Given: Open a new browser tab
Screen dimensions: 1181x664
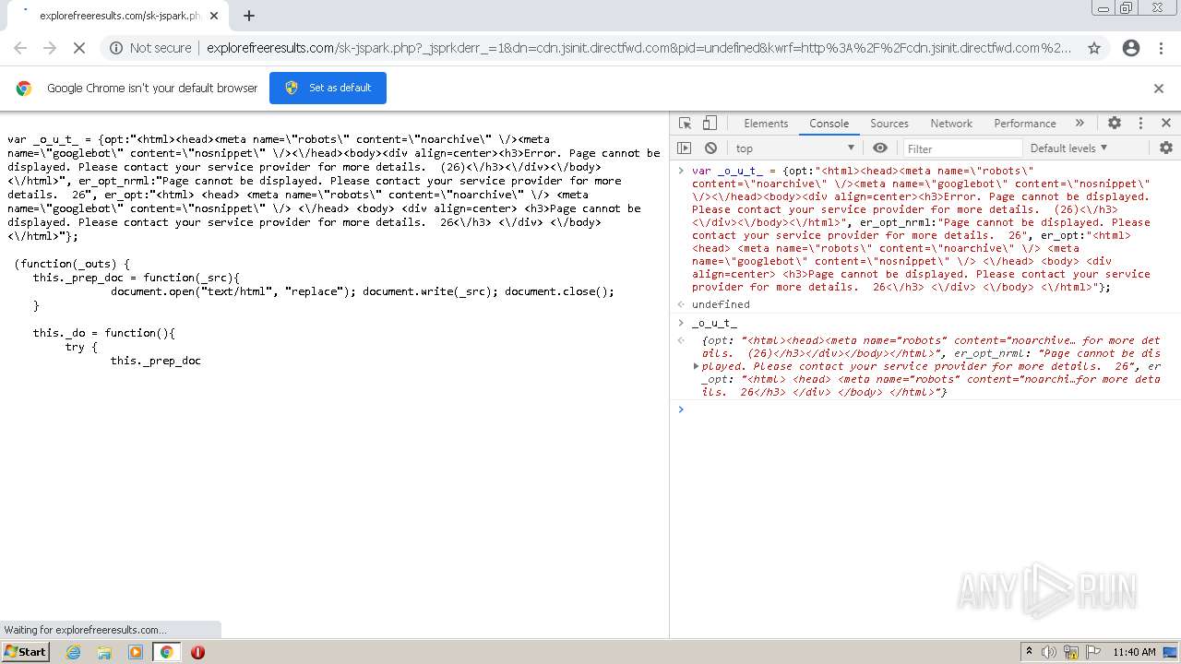Looking at the screenshot, I should click(248, 15).
